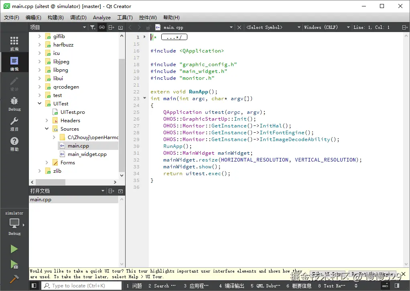Show the 6 概要信息 pane
The image size is (410, 291).
[x=299, y=286]
